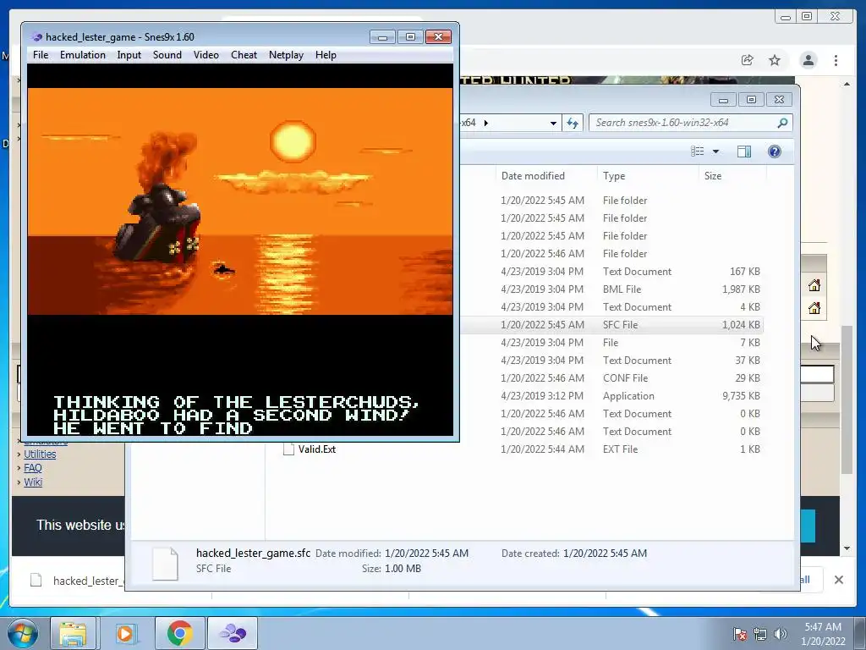Image resolution: width=866 pixels, height=650 pixels.
Task: Click Chrome's vertical scrollbar thumb
Action: click(847, 399)
